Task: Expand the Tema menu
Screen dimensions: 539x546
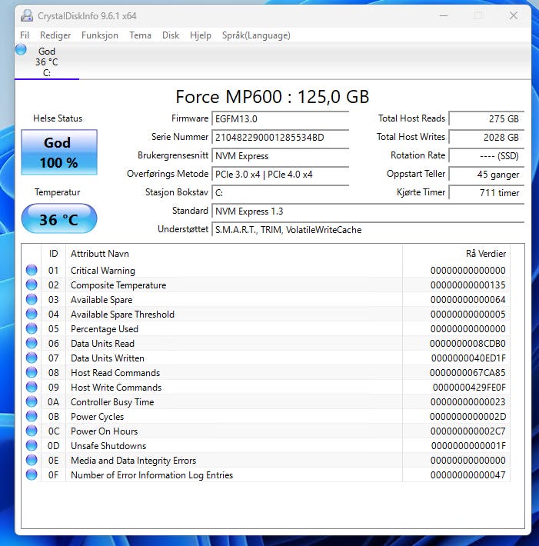Action: tap(140, 35)
